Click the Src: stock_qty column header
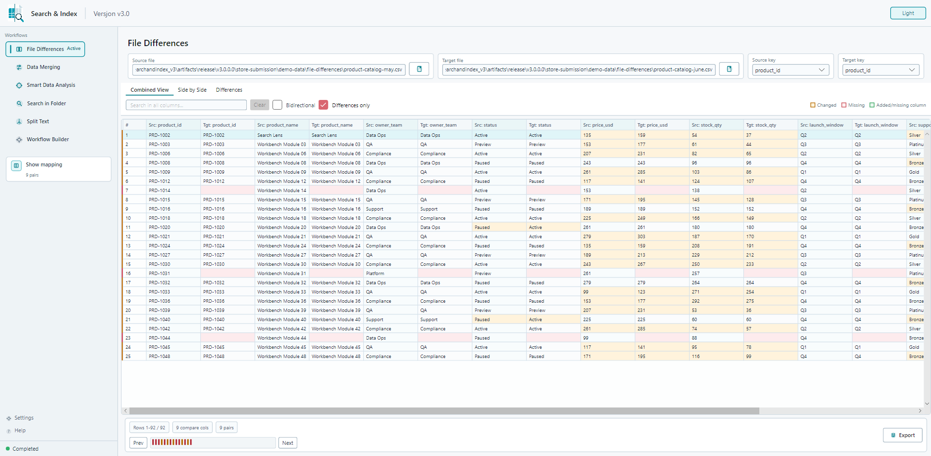The width and height of the screenshot is (931, 456). [x=717, y=125]
